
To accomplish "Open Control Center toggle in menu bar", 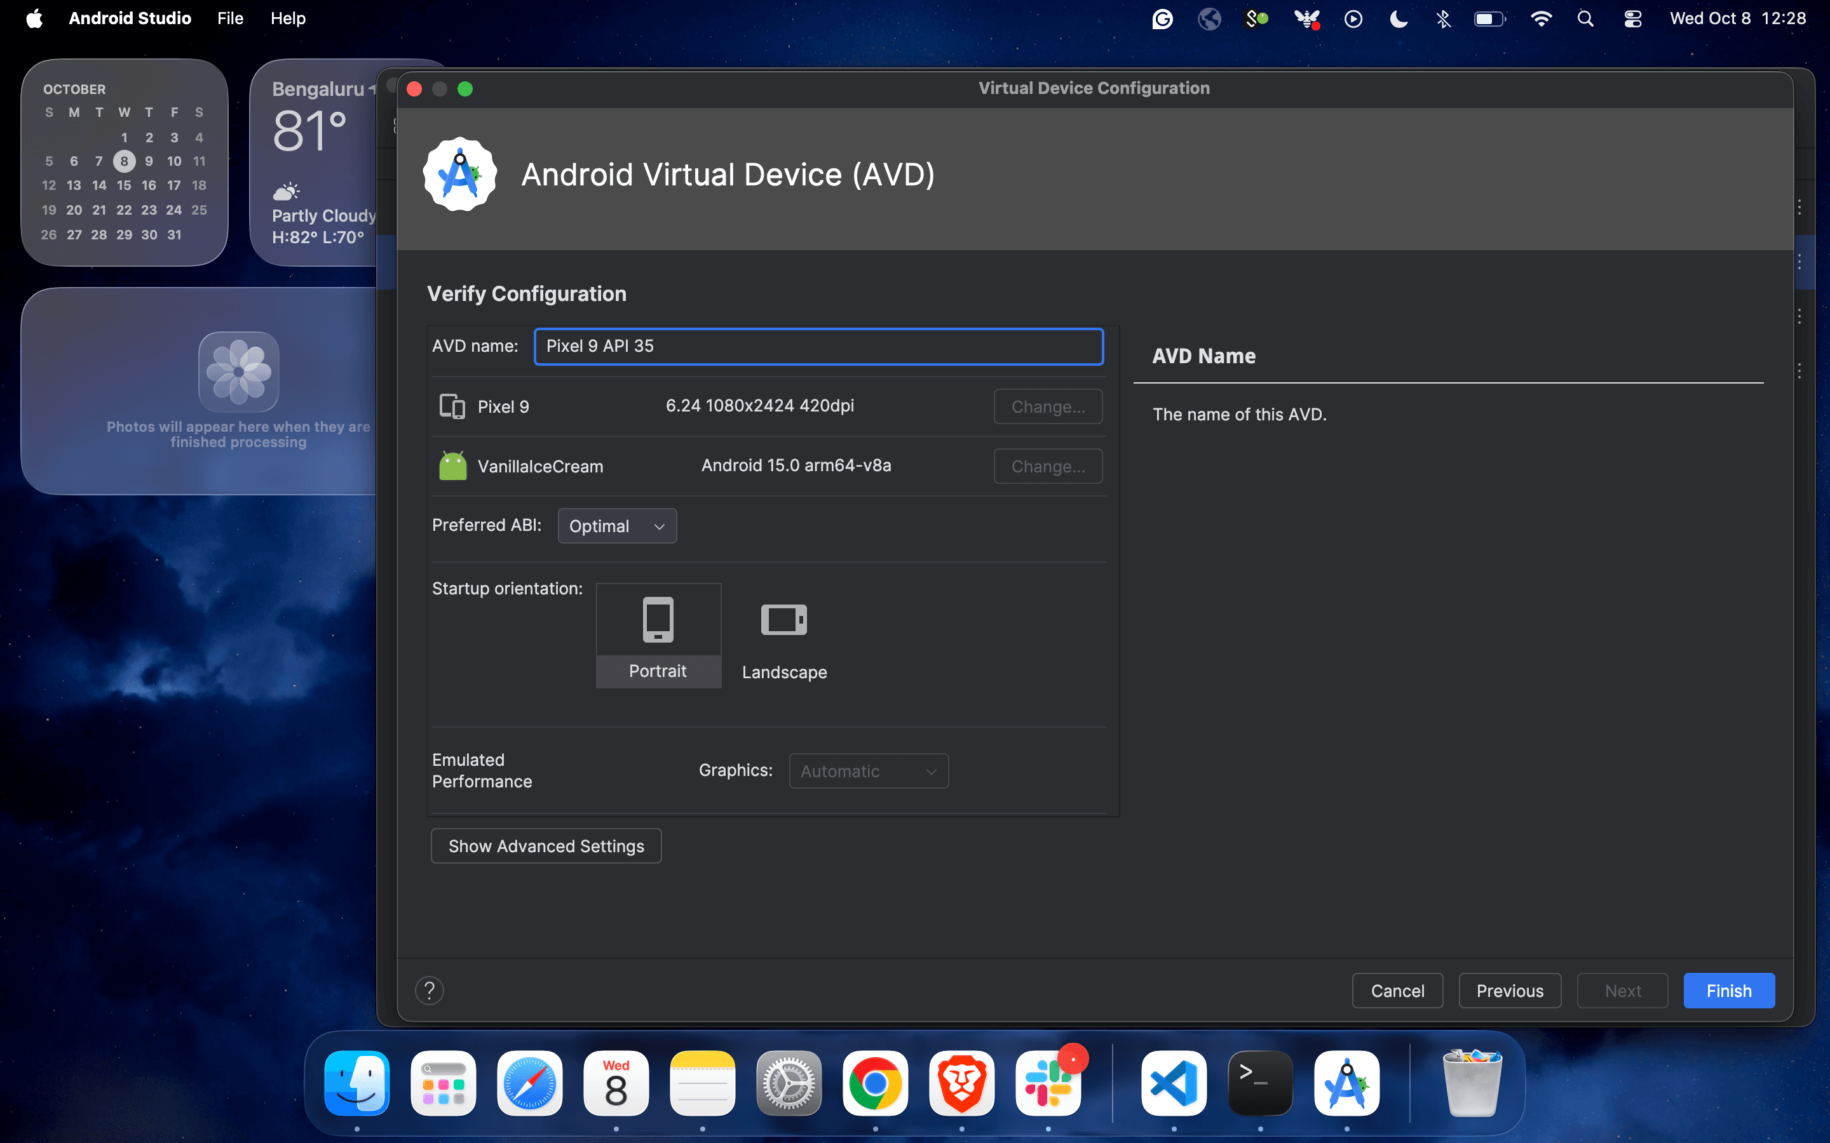I will 1632,19.
